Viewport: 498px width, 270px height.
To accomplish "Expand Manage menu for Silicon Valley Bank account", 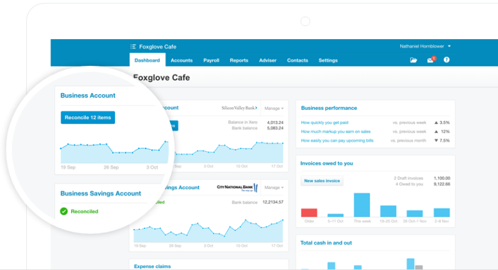I will pos(274,108).
